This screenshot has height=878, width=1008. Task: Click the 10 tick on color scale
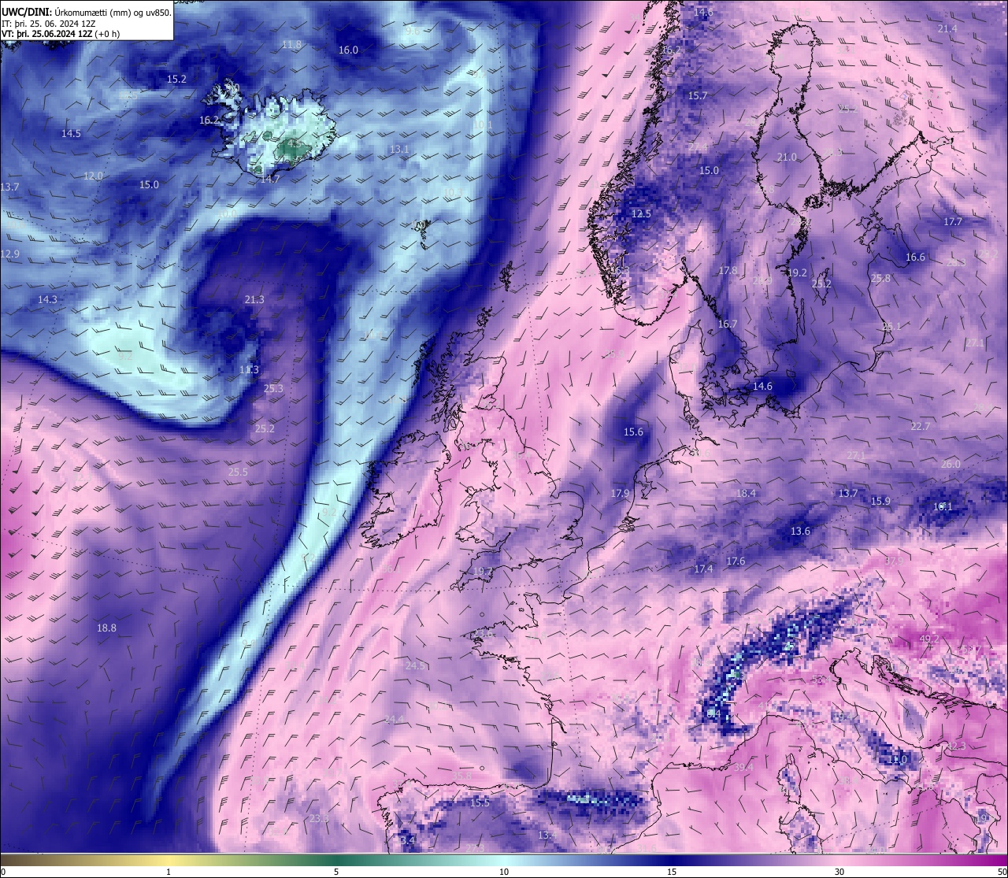point(504,871)
